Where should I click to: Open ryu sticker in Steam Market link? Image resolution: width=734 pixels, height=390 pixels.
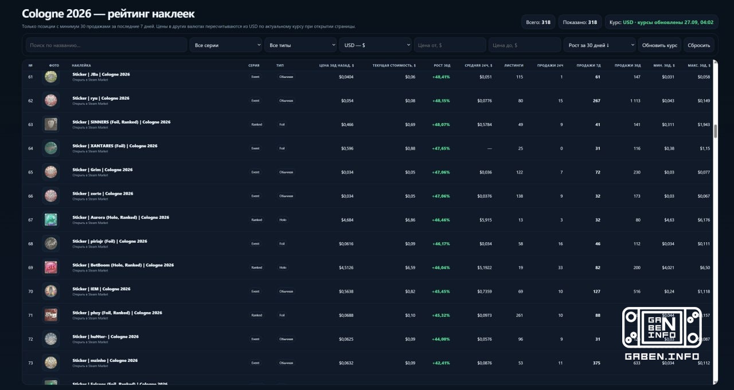click(x=90, y=104)
